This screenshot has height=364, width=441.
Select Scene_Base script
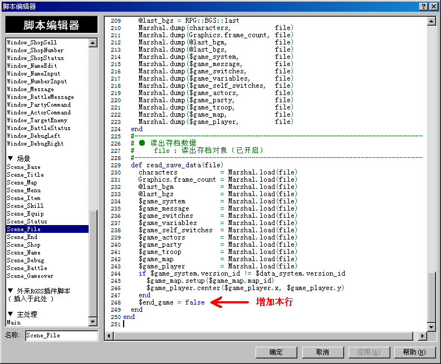coord(23,167)
